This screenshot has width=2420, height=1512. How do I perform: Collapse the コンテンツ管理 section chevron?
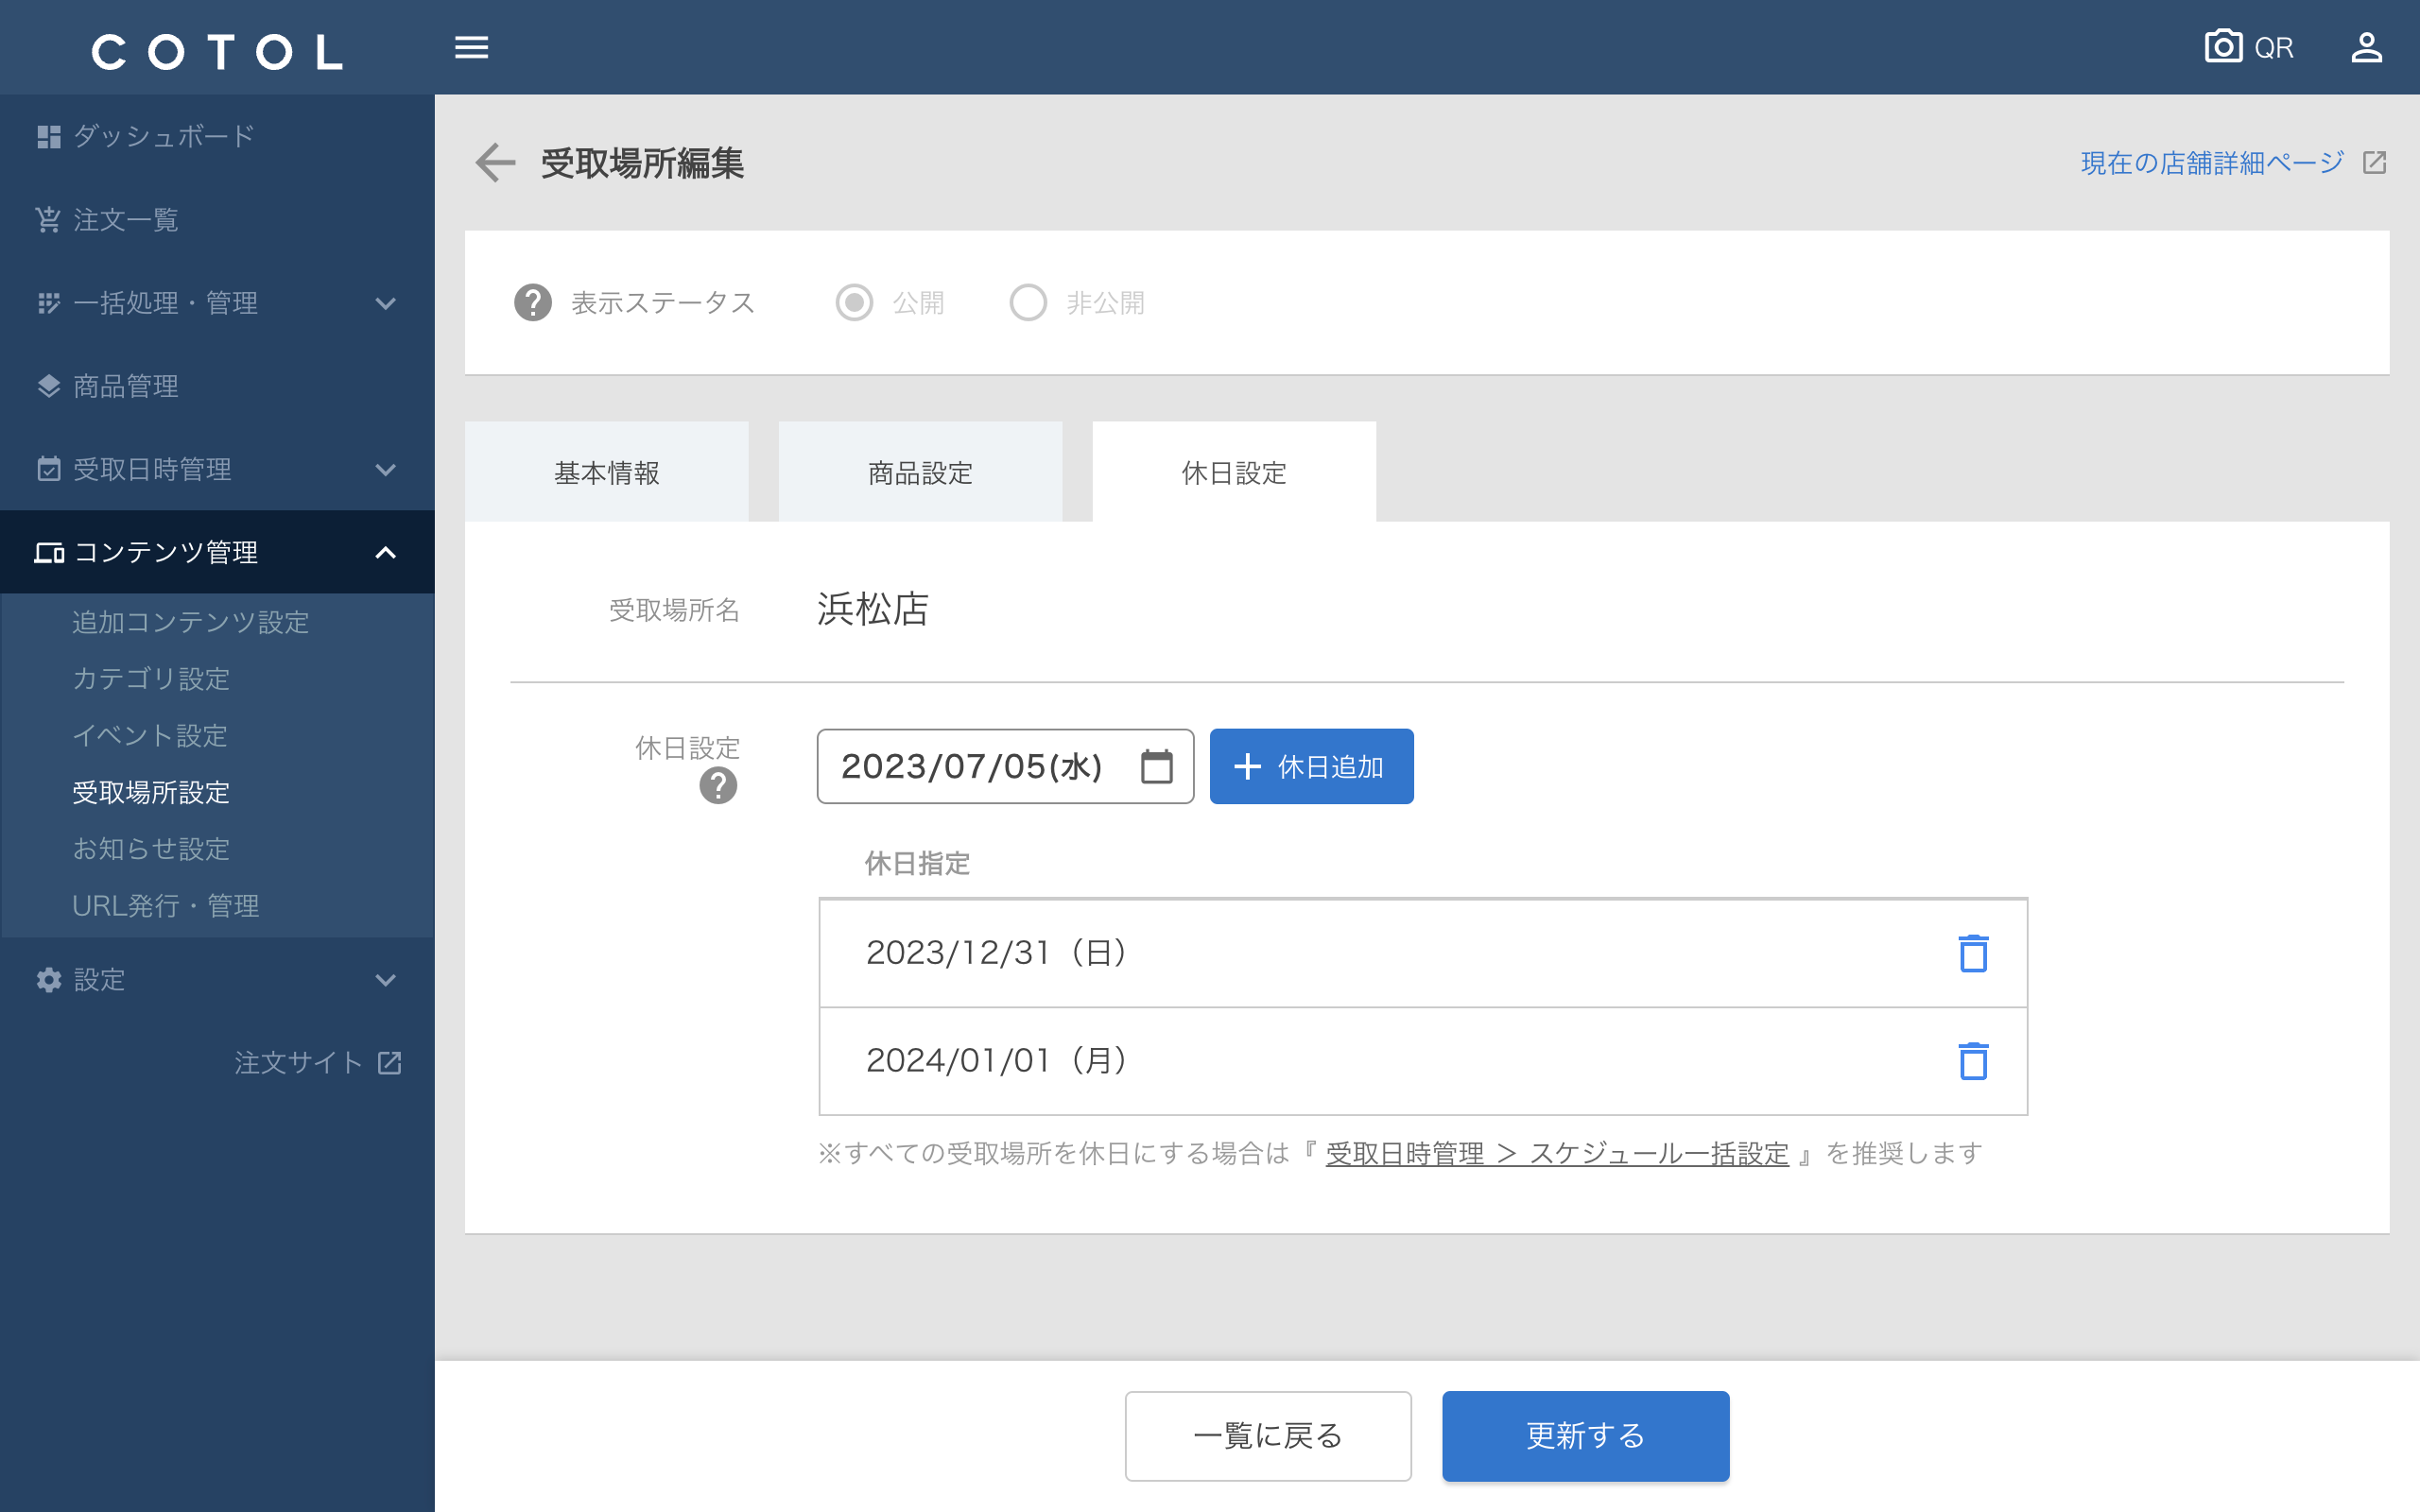coord(388,552)
